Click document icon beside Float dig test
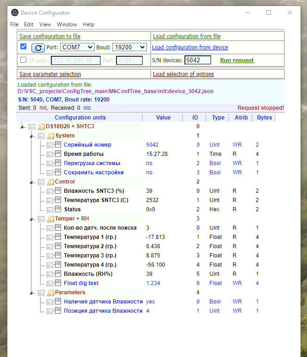 (58, 283)
